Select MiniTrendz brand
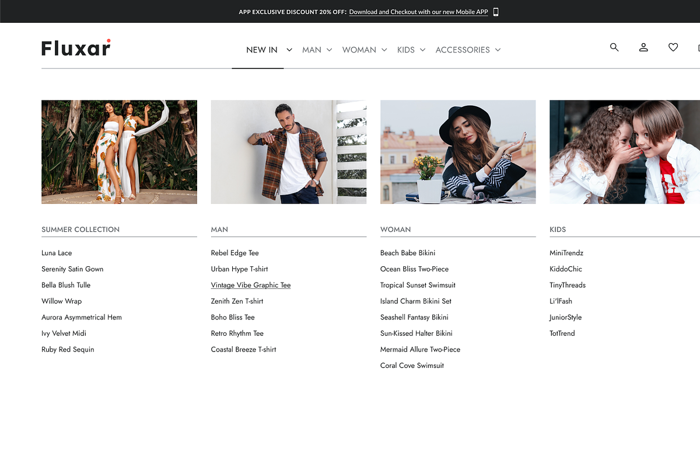Image resolution: width=700 pixels, height=467 pixels. [566, 253]
